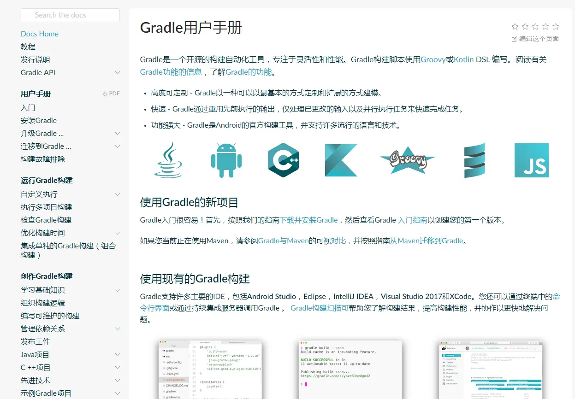Open 组织构建逻辑 sidebar page

tap(43, 303)
